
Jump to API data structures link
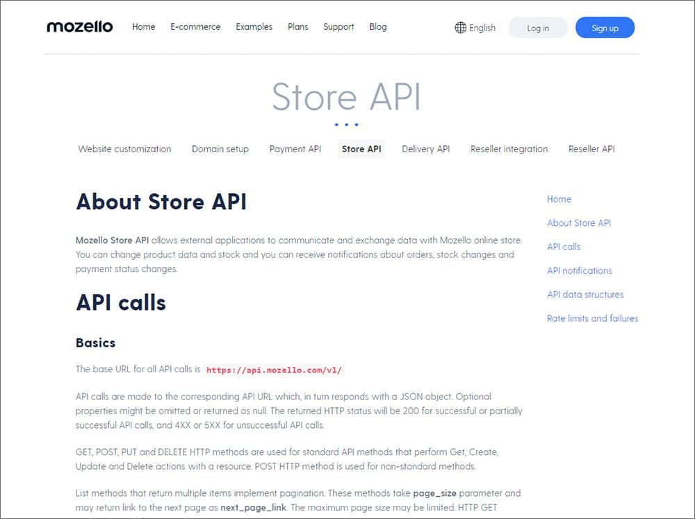tap(585, 295)
